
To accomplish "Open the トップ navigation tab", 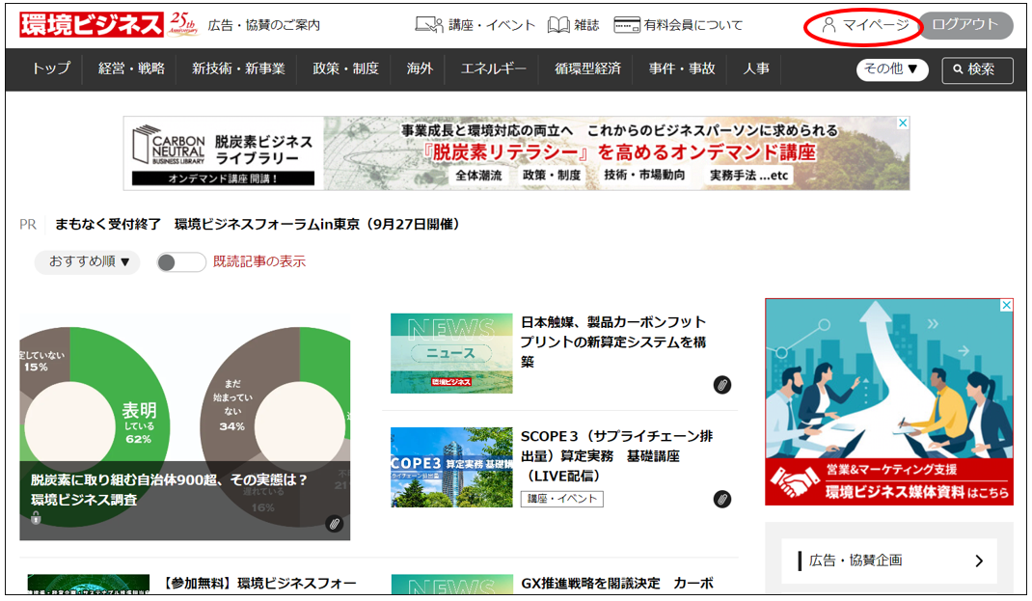I will (51, 68).
